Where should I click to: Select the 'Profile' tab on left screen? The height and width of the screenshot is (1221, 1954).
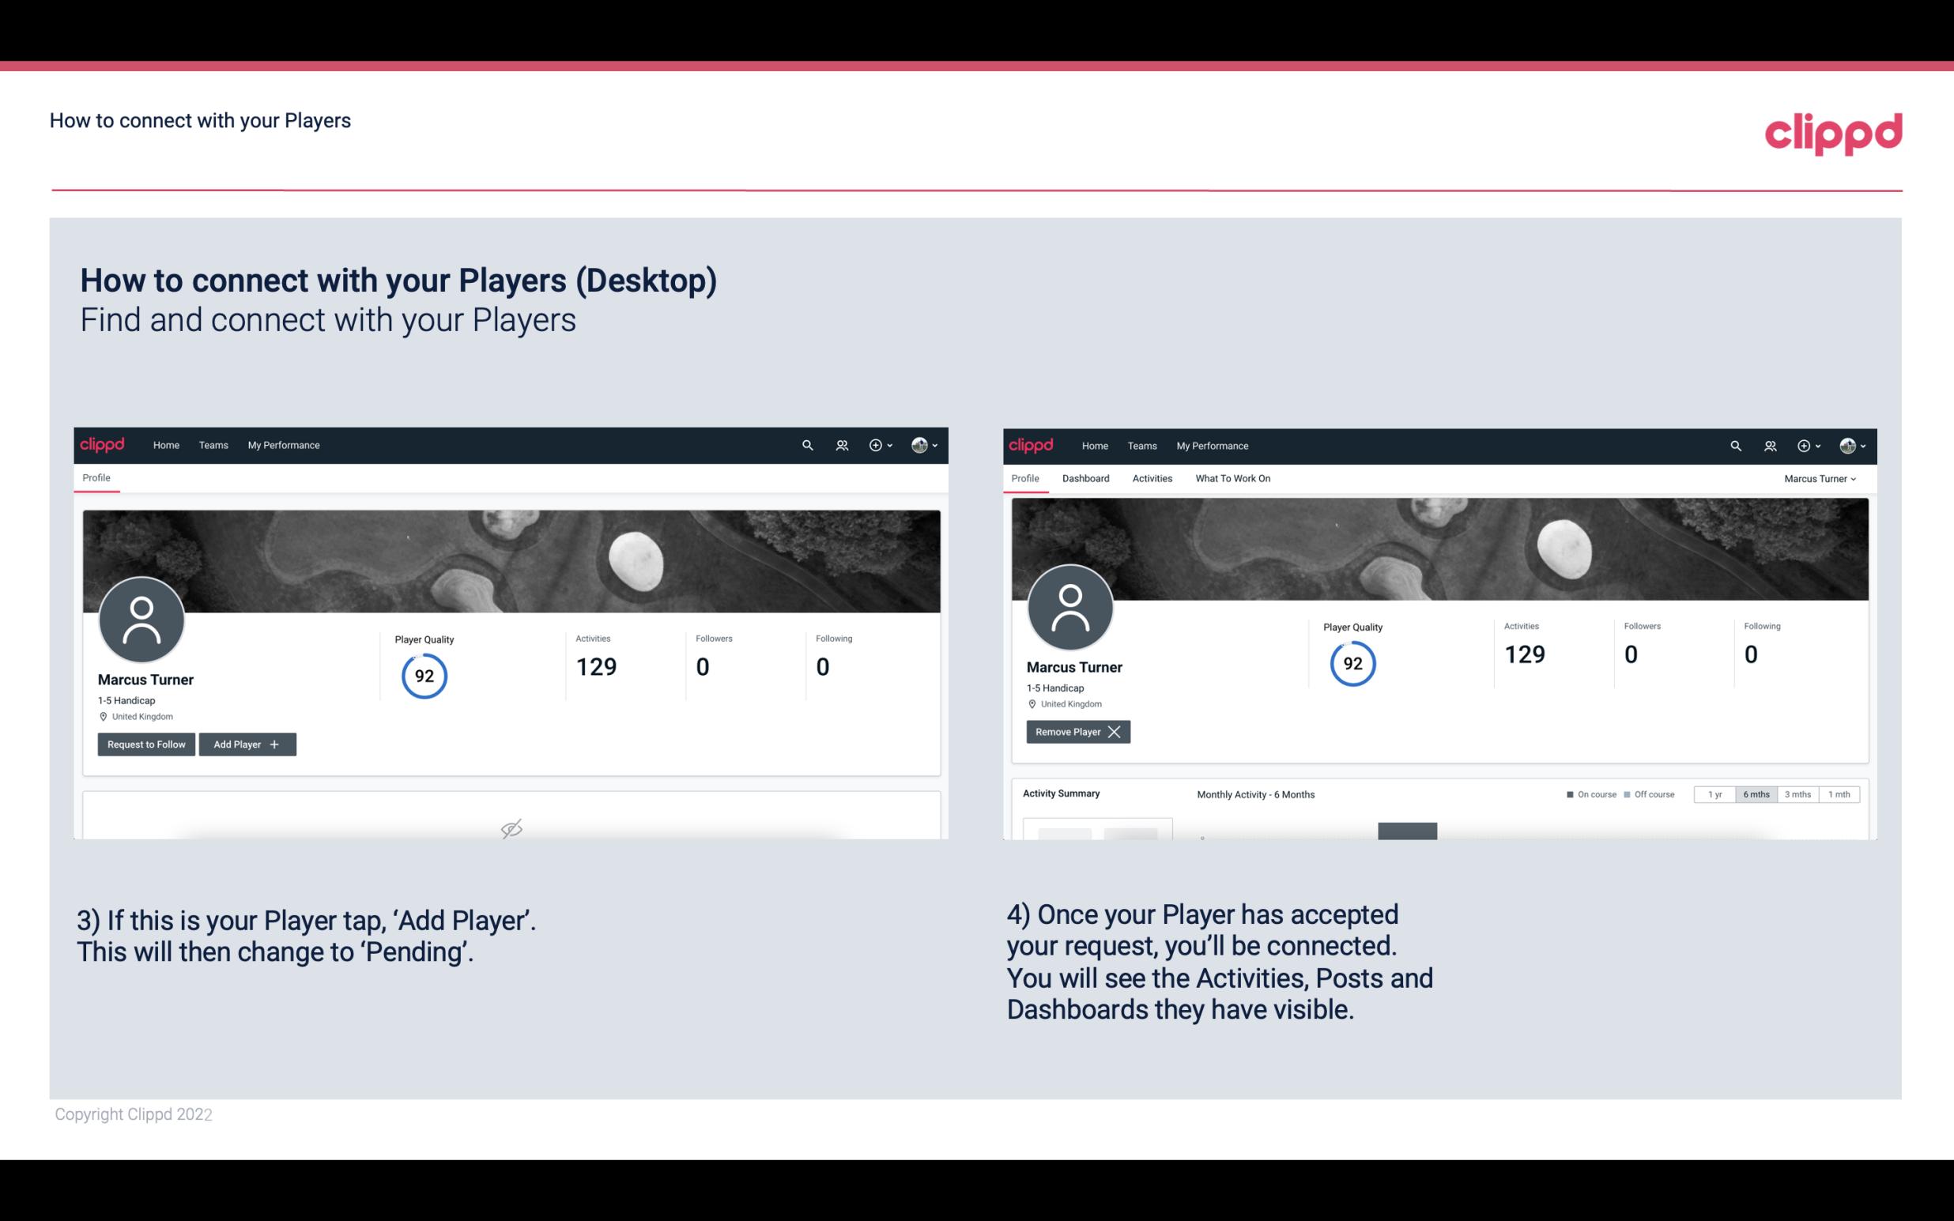point(96,478)
